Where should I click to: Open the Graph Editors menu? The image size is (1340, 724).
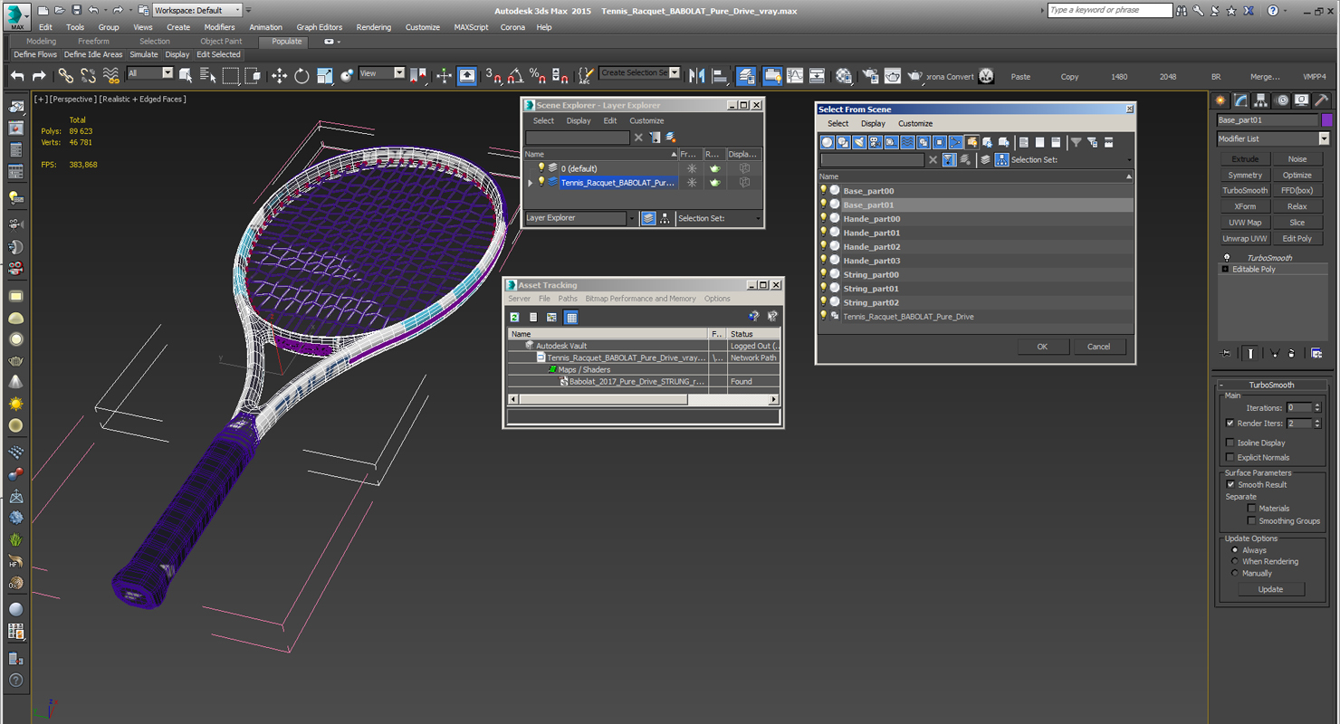click(x=320, y=27)
